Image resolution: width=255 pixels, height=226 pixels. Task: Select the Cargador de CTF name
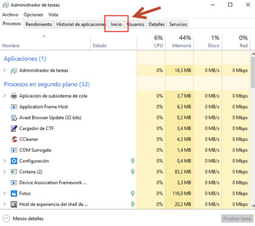(36, 128)
